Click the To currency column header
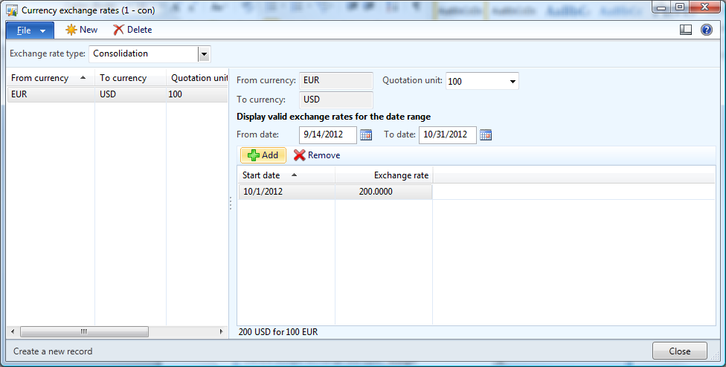Screen dimensions: 726x367 (x=123, y=78)
